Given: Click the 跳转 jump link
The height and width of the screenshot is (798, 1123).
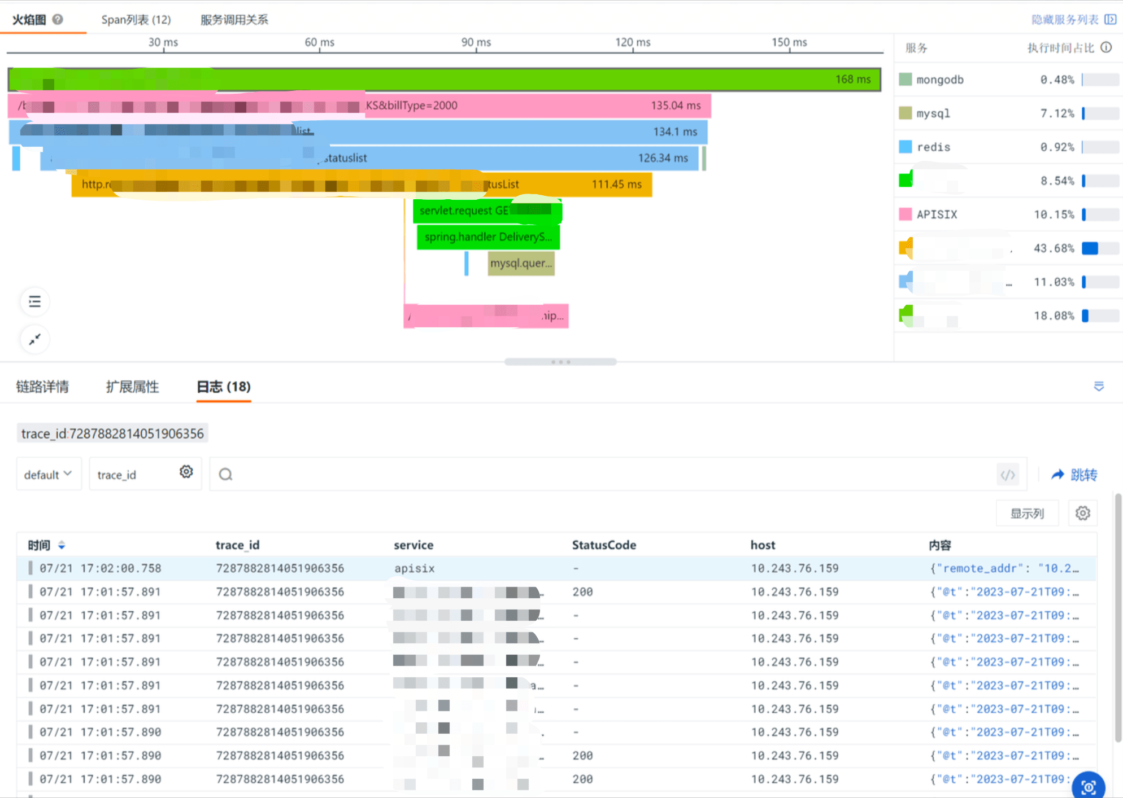Looking at the screenshot, I should [x=1074, y=475].
